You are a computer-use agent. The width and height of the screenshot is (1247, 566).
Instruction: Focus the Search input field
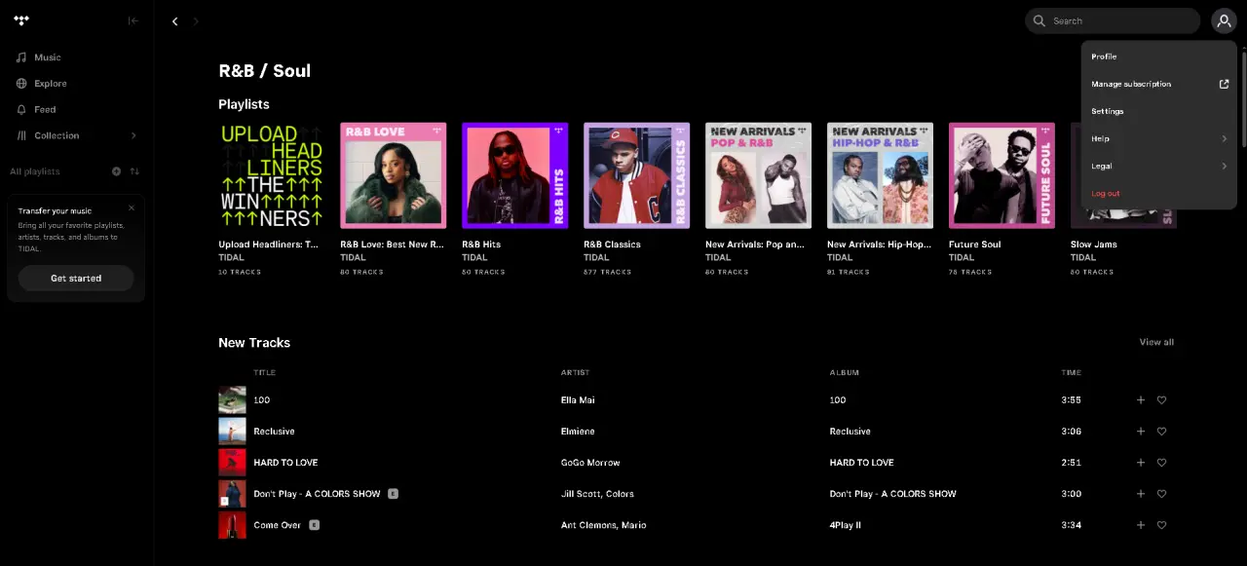(1112, 20)
